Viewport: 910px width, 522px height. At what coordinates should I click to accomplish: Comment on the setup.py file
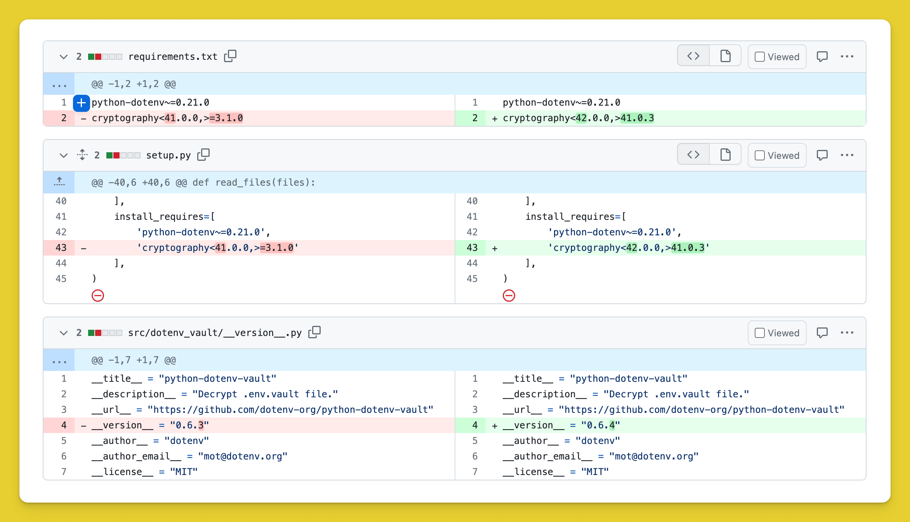point(822,155)
